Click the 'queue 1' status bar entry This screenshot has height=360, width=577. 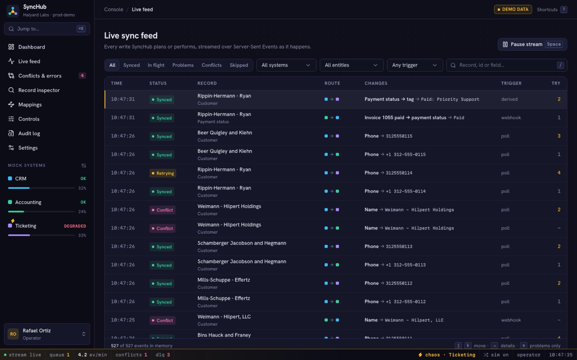(60, 355)
